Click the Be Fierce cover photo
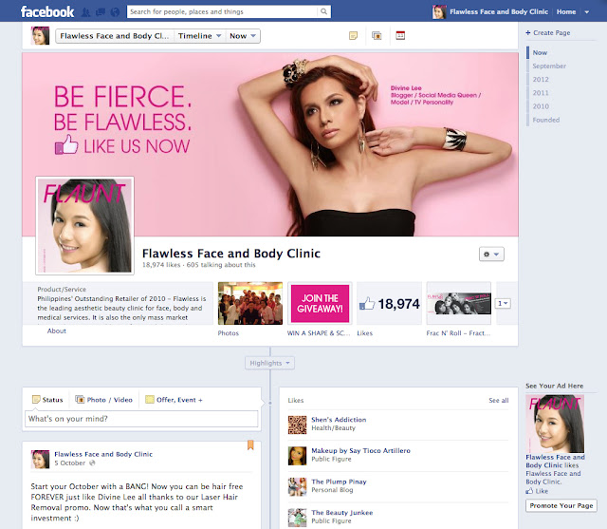607x529 pixels. pyautogui.click(x=270, y=144)
